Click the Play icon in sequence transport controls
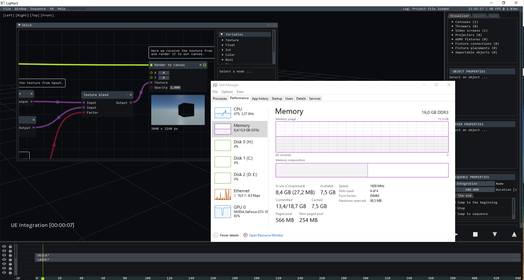 tap(456, 234)
